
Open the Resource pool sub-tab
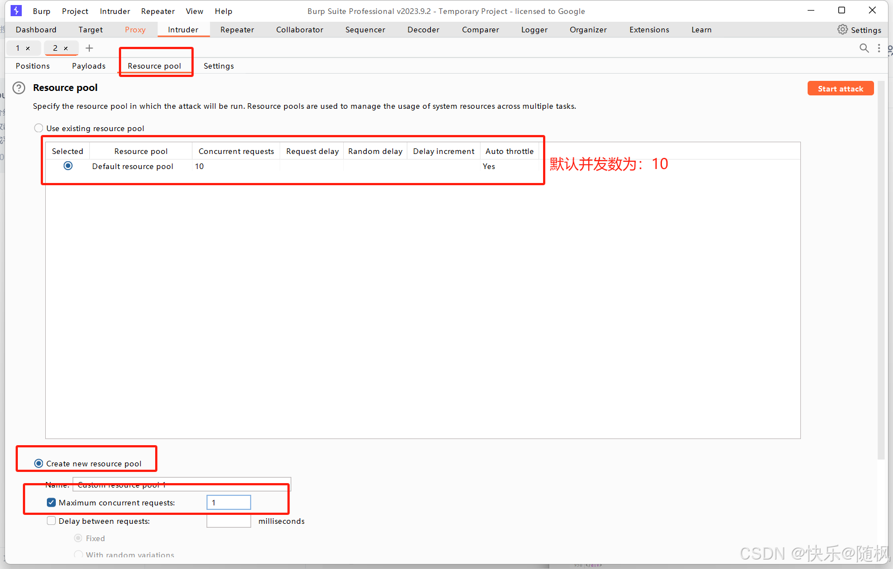pos(155,66)
